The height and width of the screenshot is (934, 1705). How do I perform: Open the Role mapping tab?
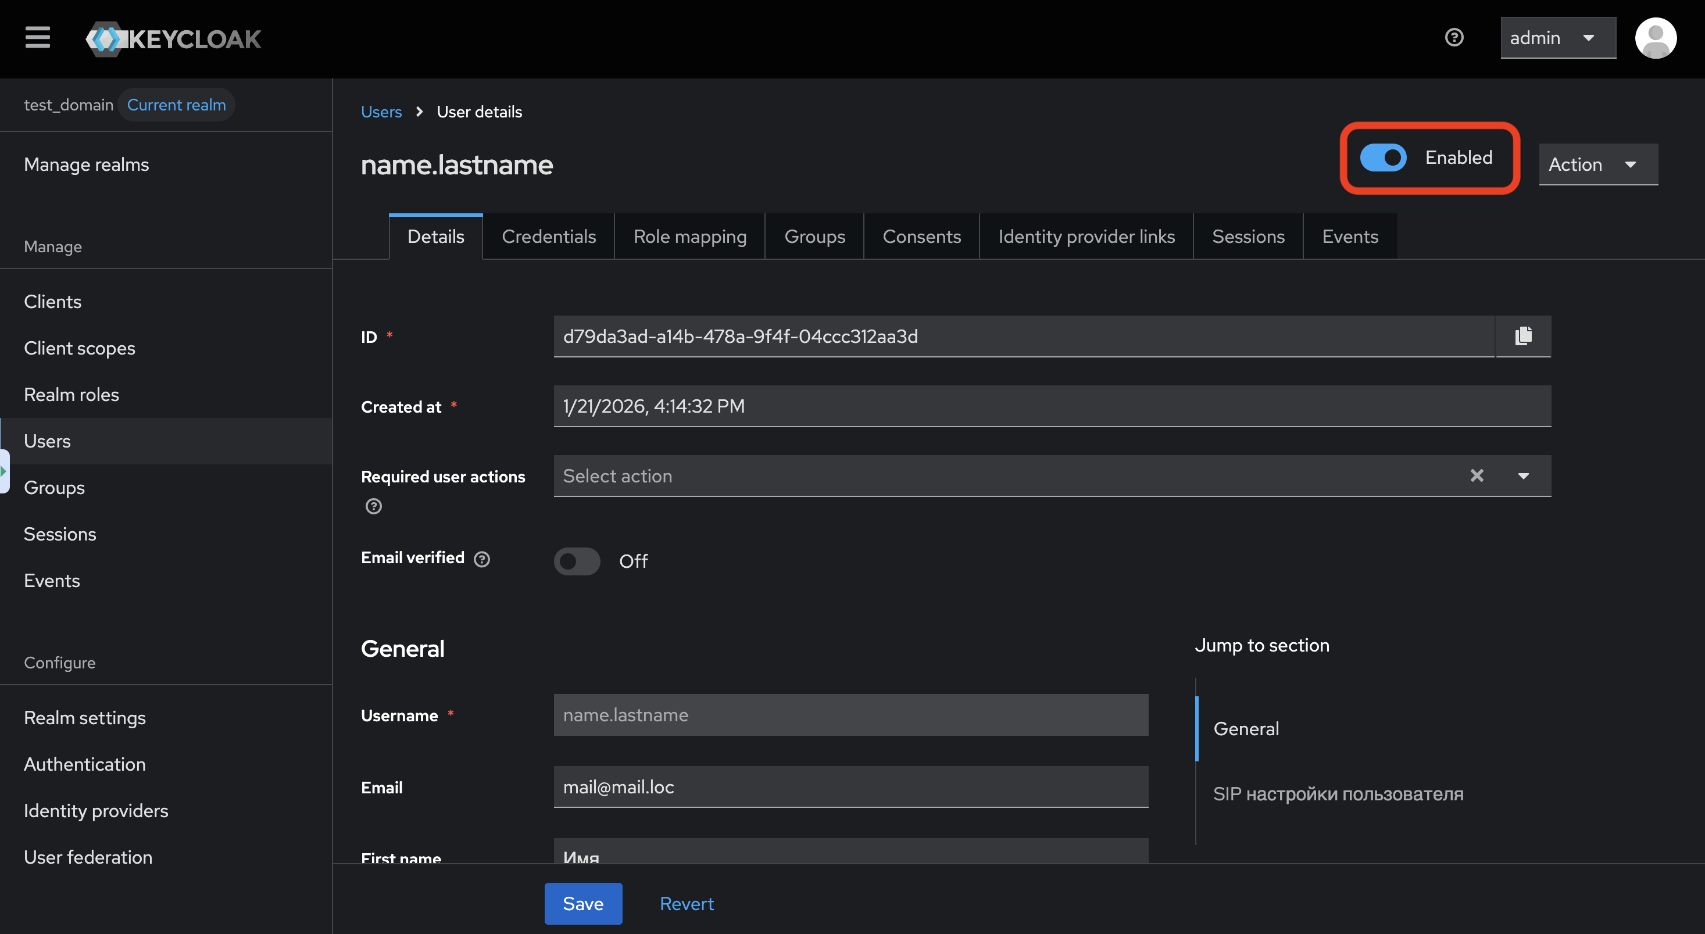click(x=689, y=237)
